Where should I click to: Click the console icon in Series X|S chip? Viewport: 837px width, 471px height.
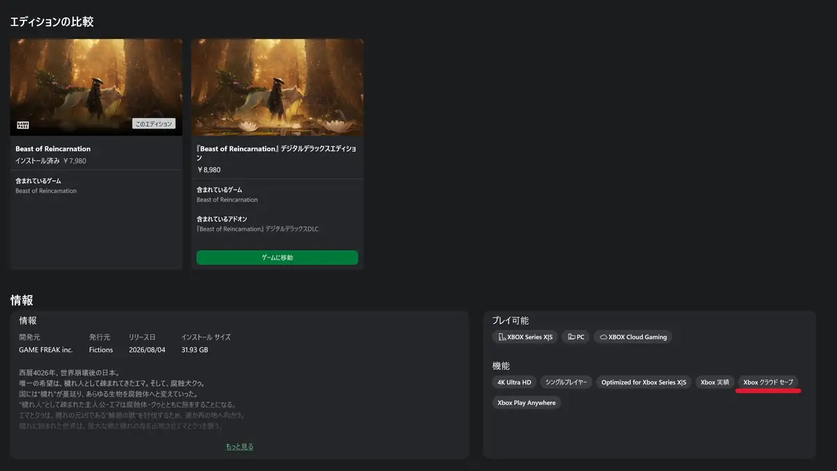point(502,337)
